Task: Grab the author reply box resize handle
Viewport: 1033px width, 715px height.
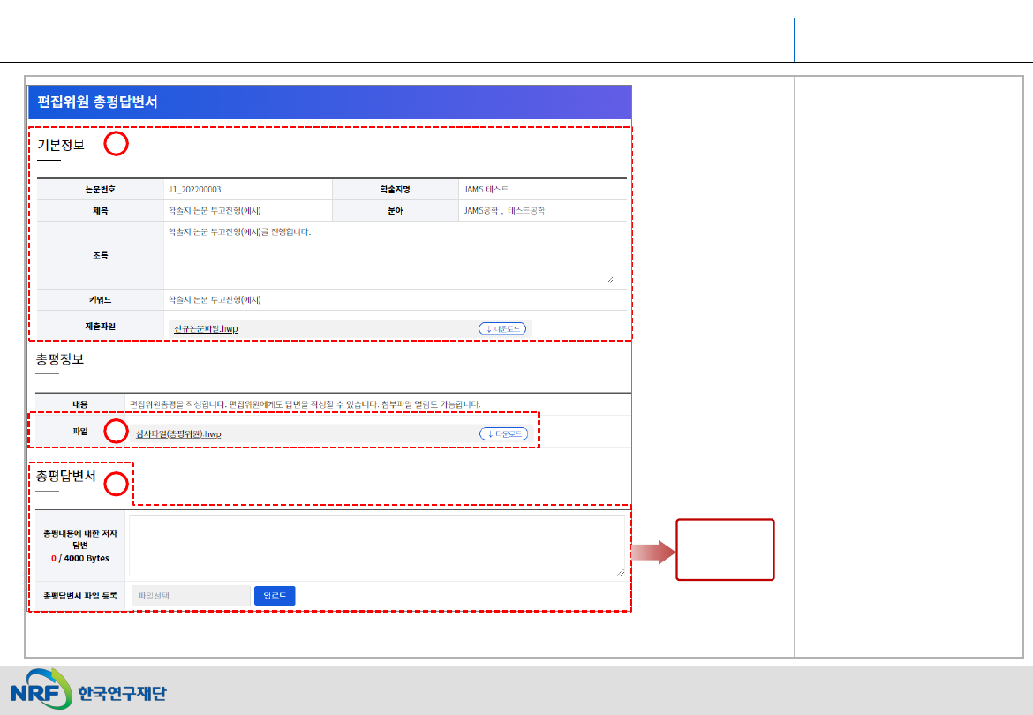Action: (x=619, y=571)
